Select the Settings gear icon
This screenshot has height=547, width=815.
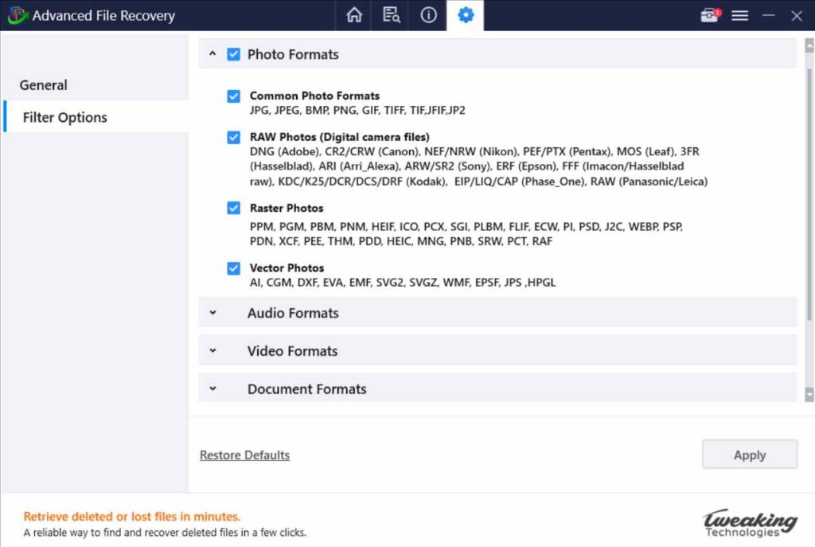(465, 15)
